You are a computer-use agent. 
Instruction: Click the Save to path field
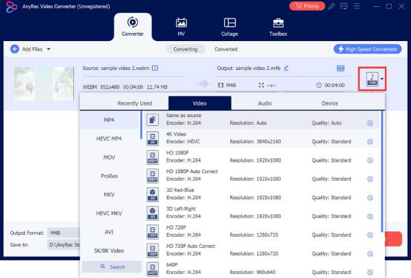[64, 244]
